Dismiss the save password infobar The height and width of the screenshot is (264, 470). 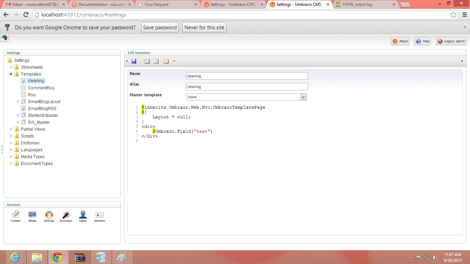(x=465, y=27)
